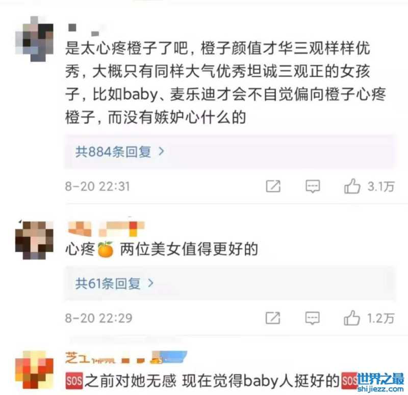
Task: Like the comment with 1.2万 likes
Action: coord(352,318)
